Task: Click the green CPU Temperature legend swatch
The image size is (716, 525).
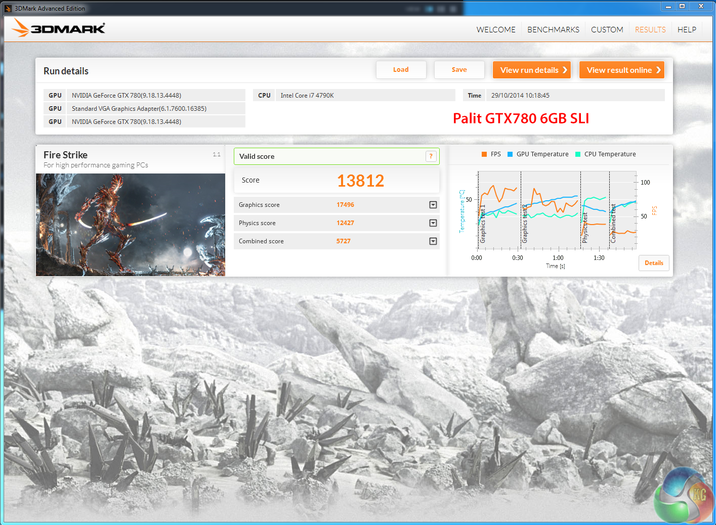Action: (x=578, y=154)
